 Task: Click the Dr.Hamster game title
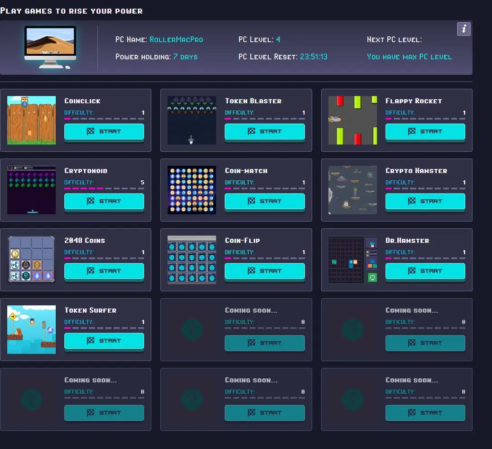point(407,240)
